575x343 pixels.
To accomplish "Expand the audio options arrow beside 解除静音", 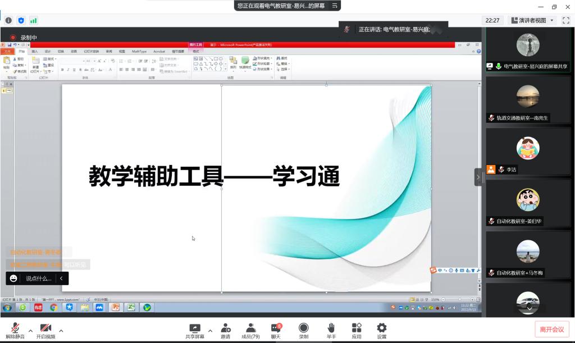I will (30, 330).
